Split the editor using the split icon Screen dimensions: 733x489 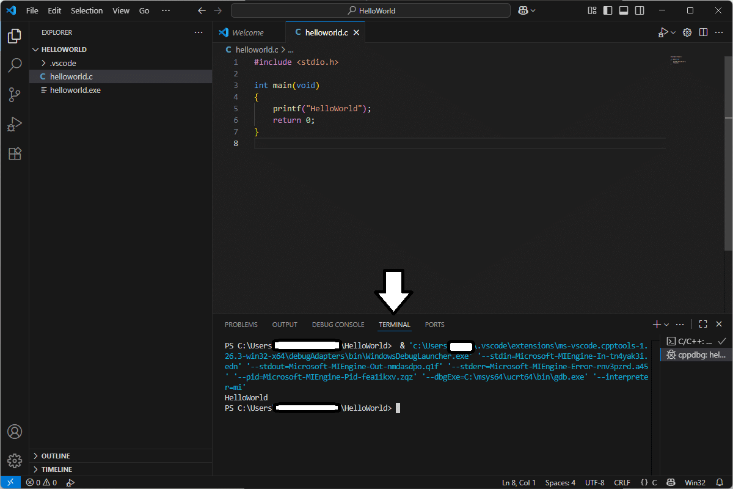[x=703, y=32]
